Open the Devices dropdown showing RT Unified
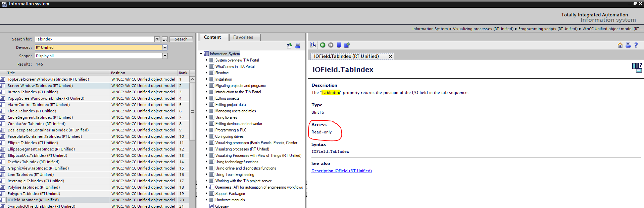This screenshot has width=644, height=208. (x=165, y=47)
